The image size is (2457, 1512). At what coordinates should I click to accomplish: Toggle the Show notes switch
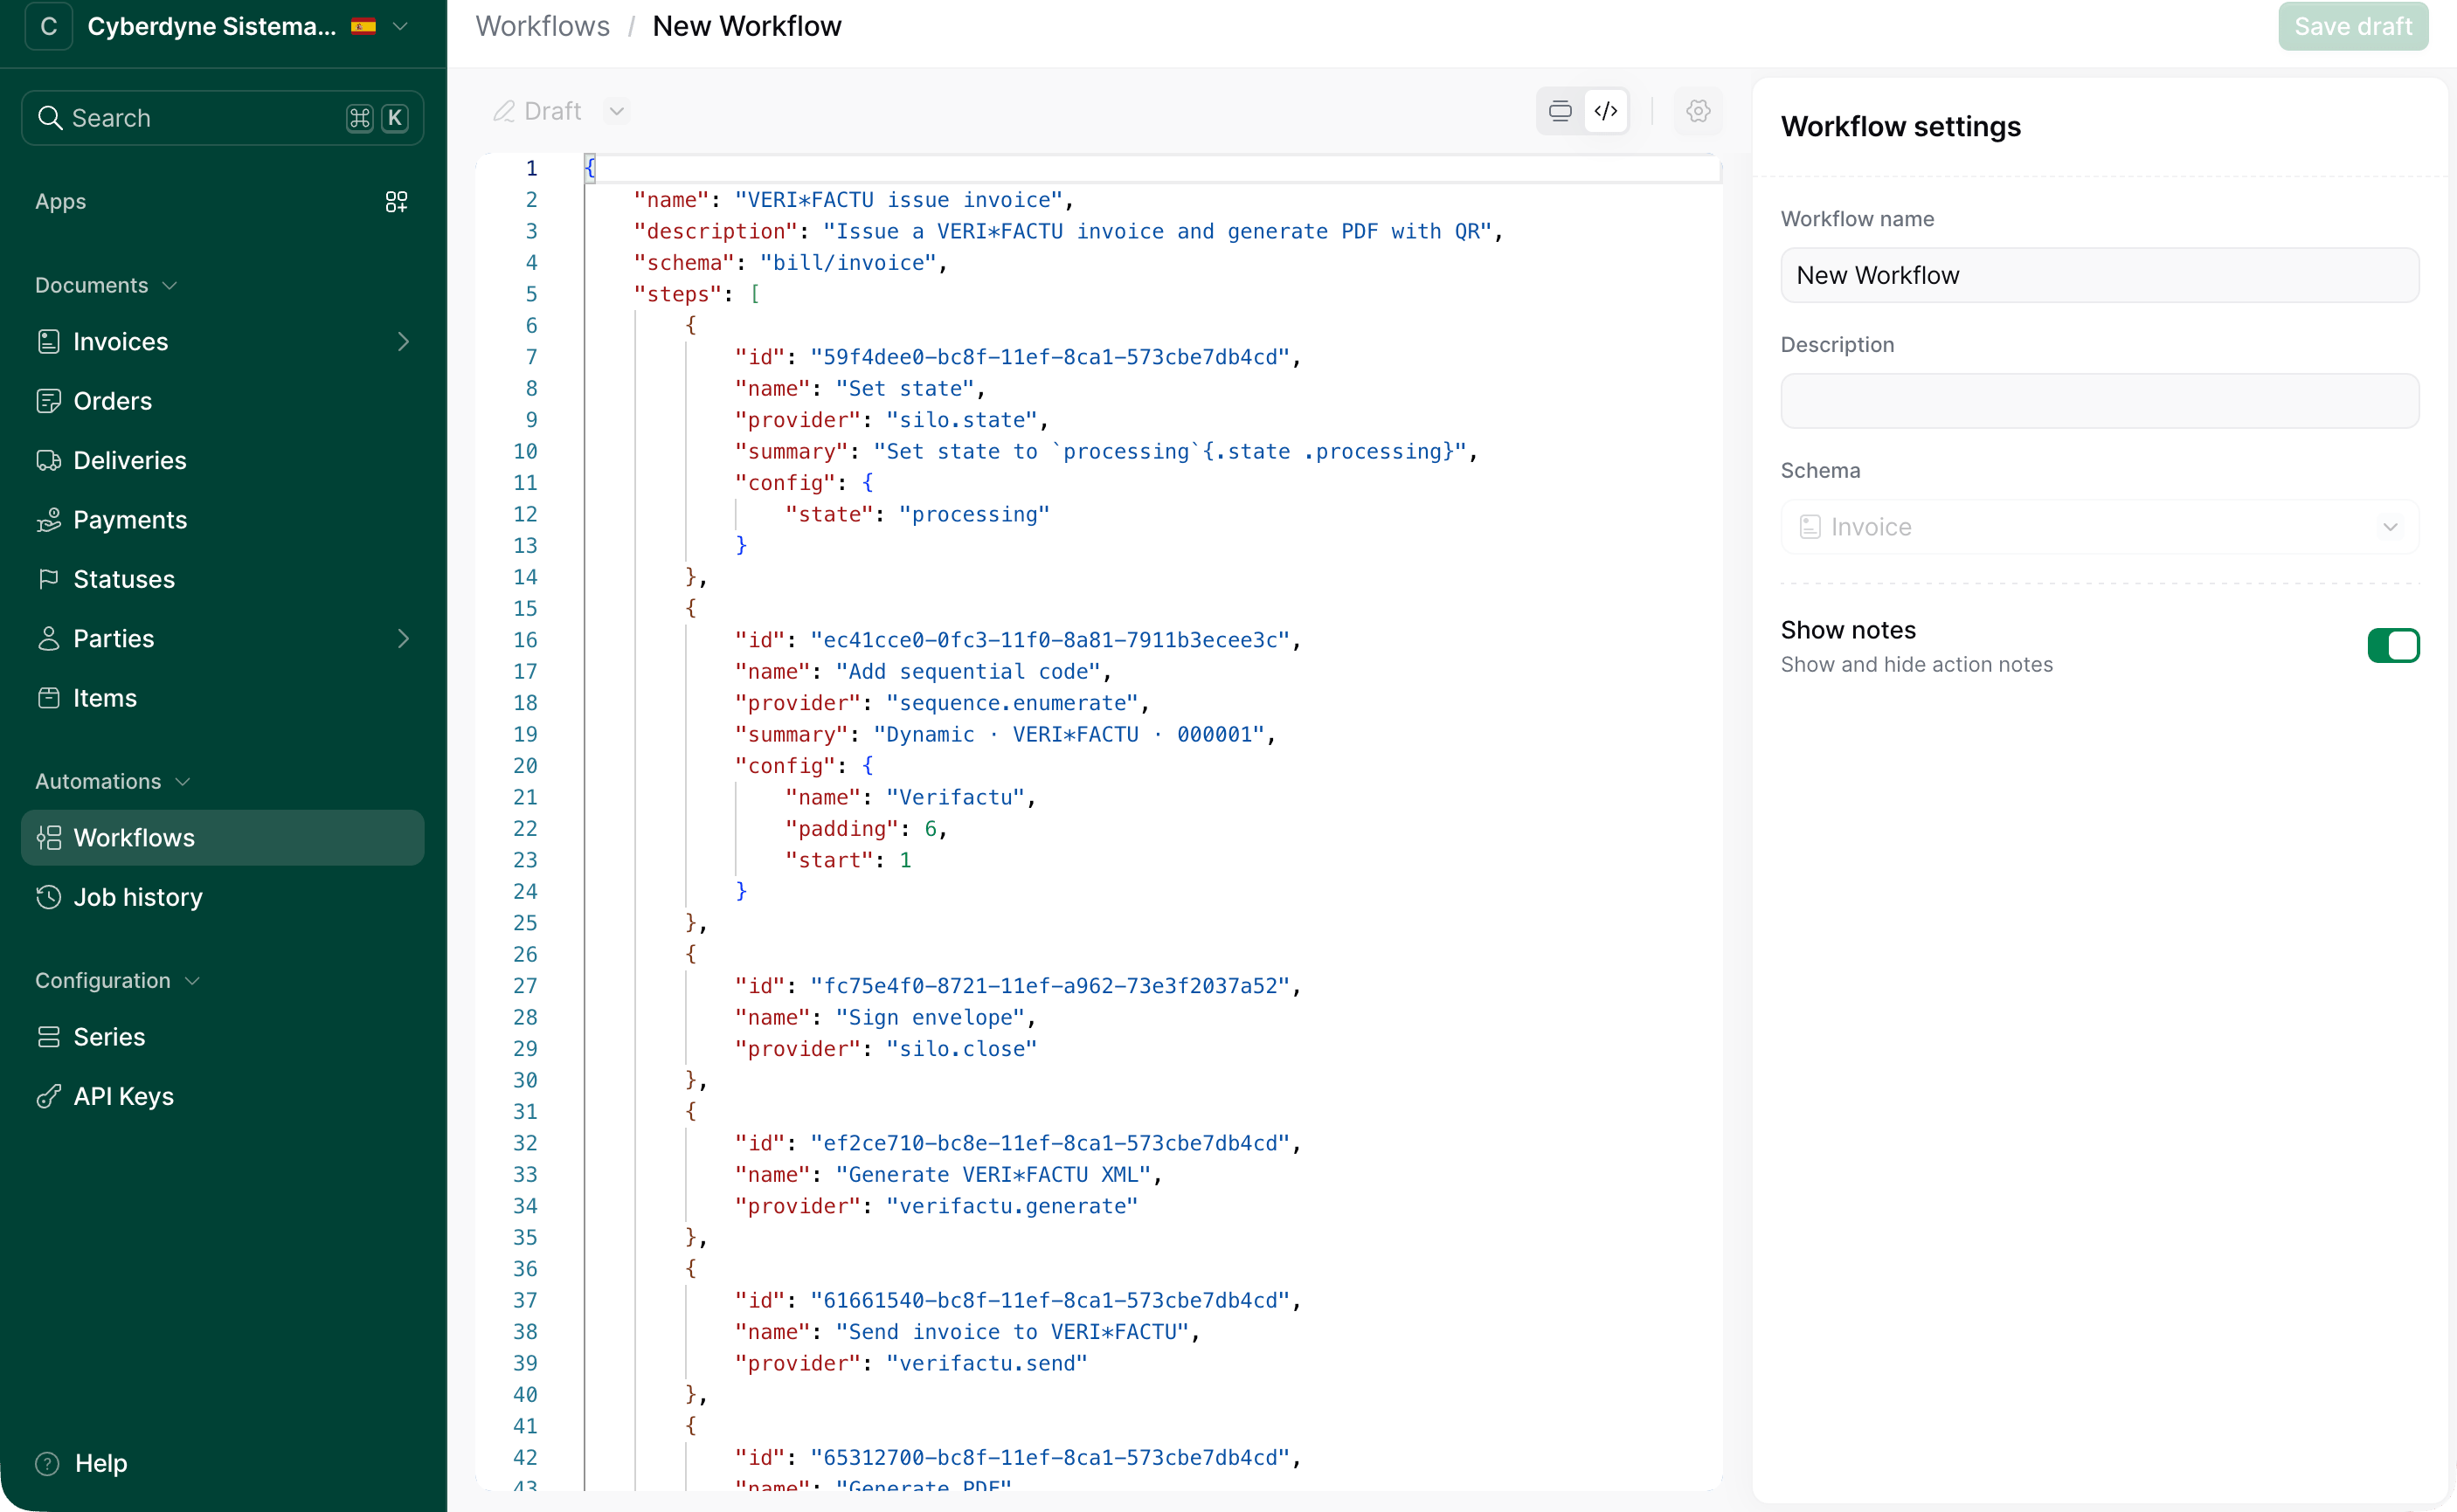click(x=2393, y=646)
